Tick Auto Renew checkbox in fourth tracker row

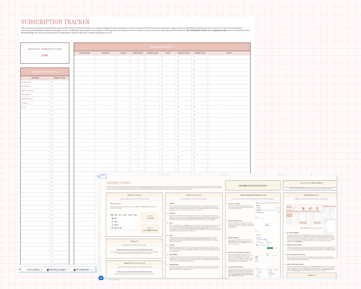138,70
